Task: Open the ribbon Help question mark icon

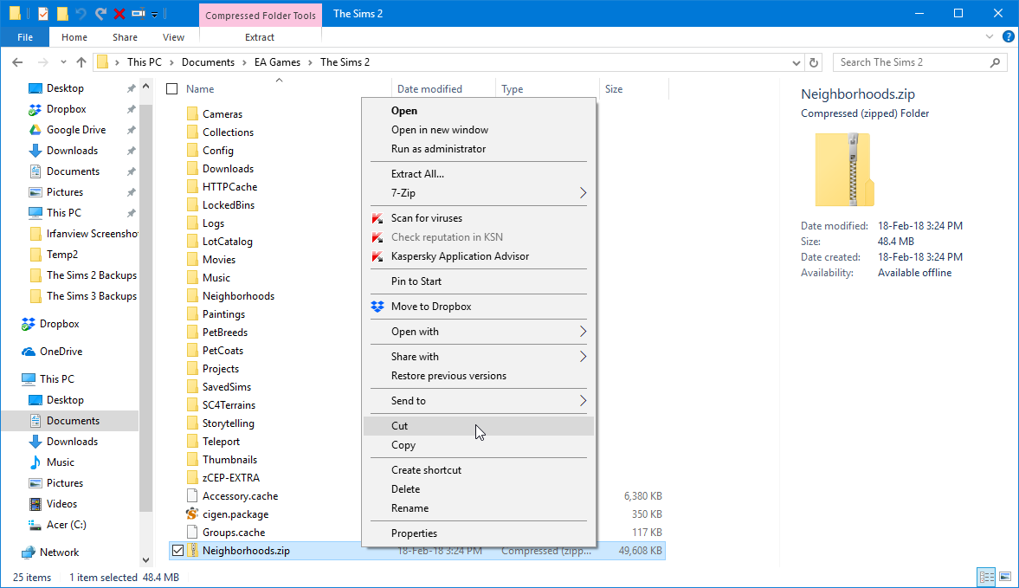Action: click(x=1009, y=37)
